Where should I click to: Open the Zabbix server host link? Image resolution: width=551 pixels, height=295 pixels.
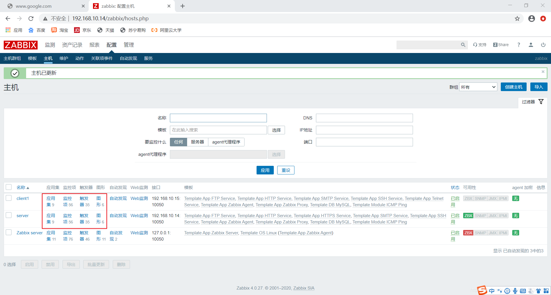pyautogui.click(x=30, y=233)
